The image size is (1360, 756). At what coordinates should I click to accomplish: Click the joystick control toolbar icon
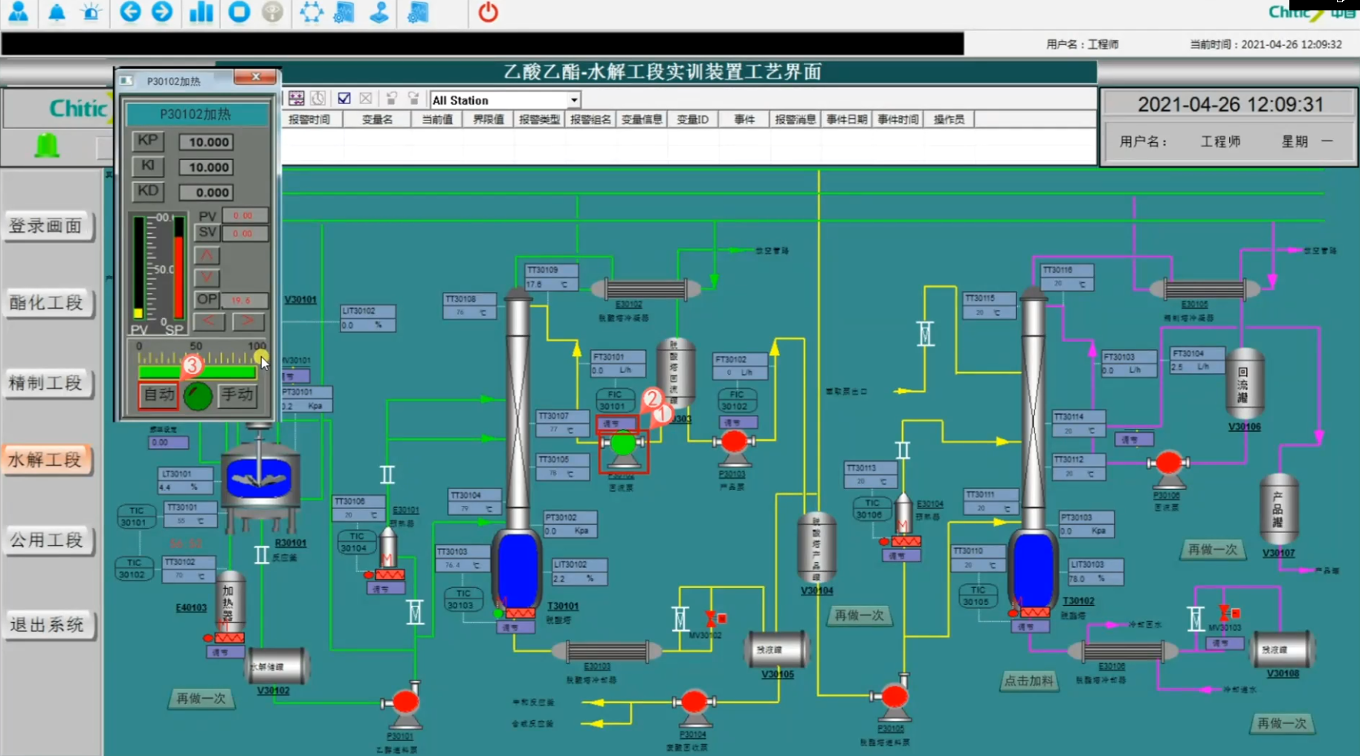(379, 13)
